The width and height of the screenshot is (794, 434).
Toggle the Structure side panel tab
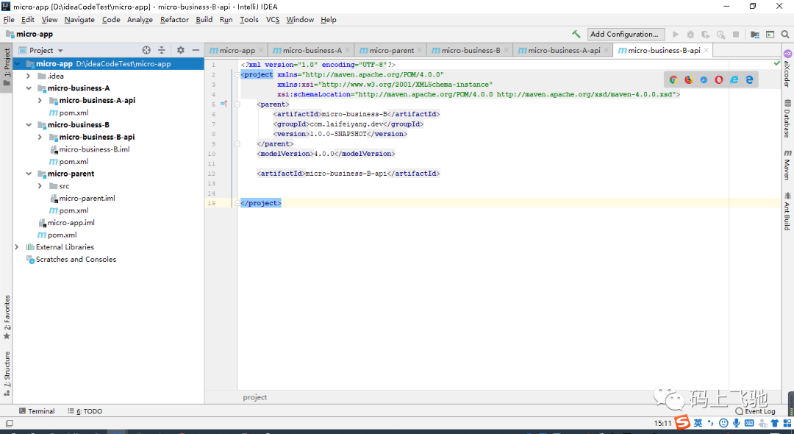coord(7,373)
